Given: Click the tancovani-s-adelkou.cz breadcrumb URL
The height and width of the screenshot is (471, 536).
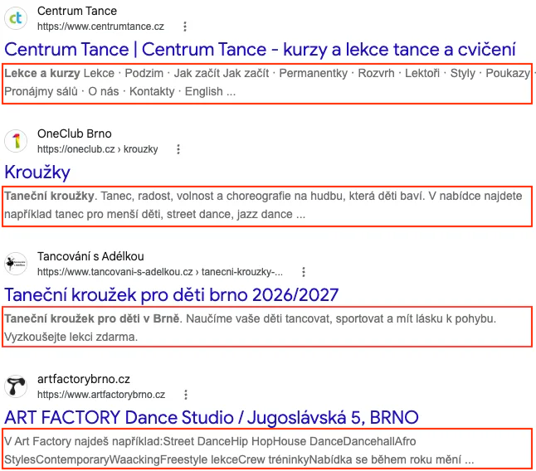Looking at the screenshot, I should (x=160, y=272).
